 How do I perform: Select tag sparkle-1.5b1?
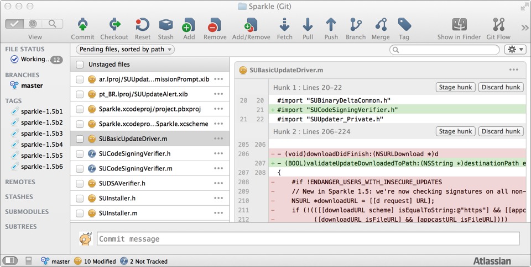click(37, 111)
